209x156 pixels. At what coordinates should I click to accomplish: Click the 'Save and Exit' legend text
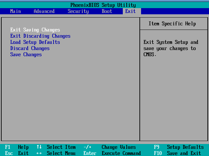pos(184,153)
